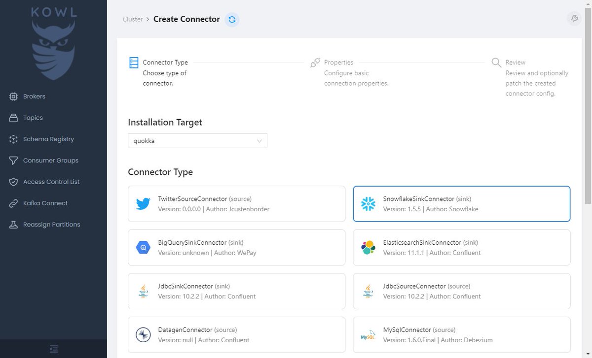Click the Datagen connector logo
Viewport: 592px width, 358px height.
click(x=143, y=335)
